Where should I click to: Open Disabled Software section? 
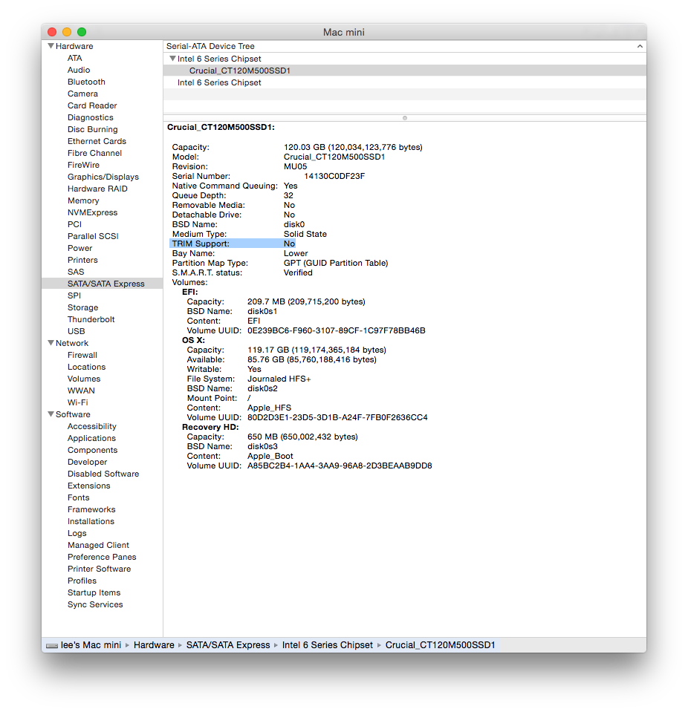pos(103,474)
